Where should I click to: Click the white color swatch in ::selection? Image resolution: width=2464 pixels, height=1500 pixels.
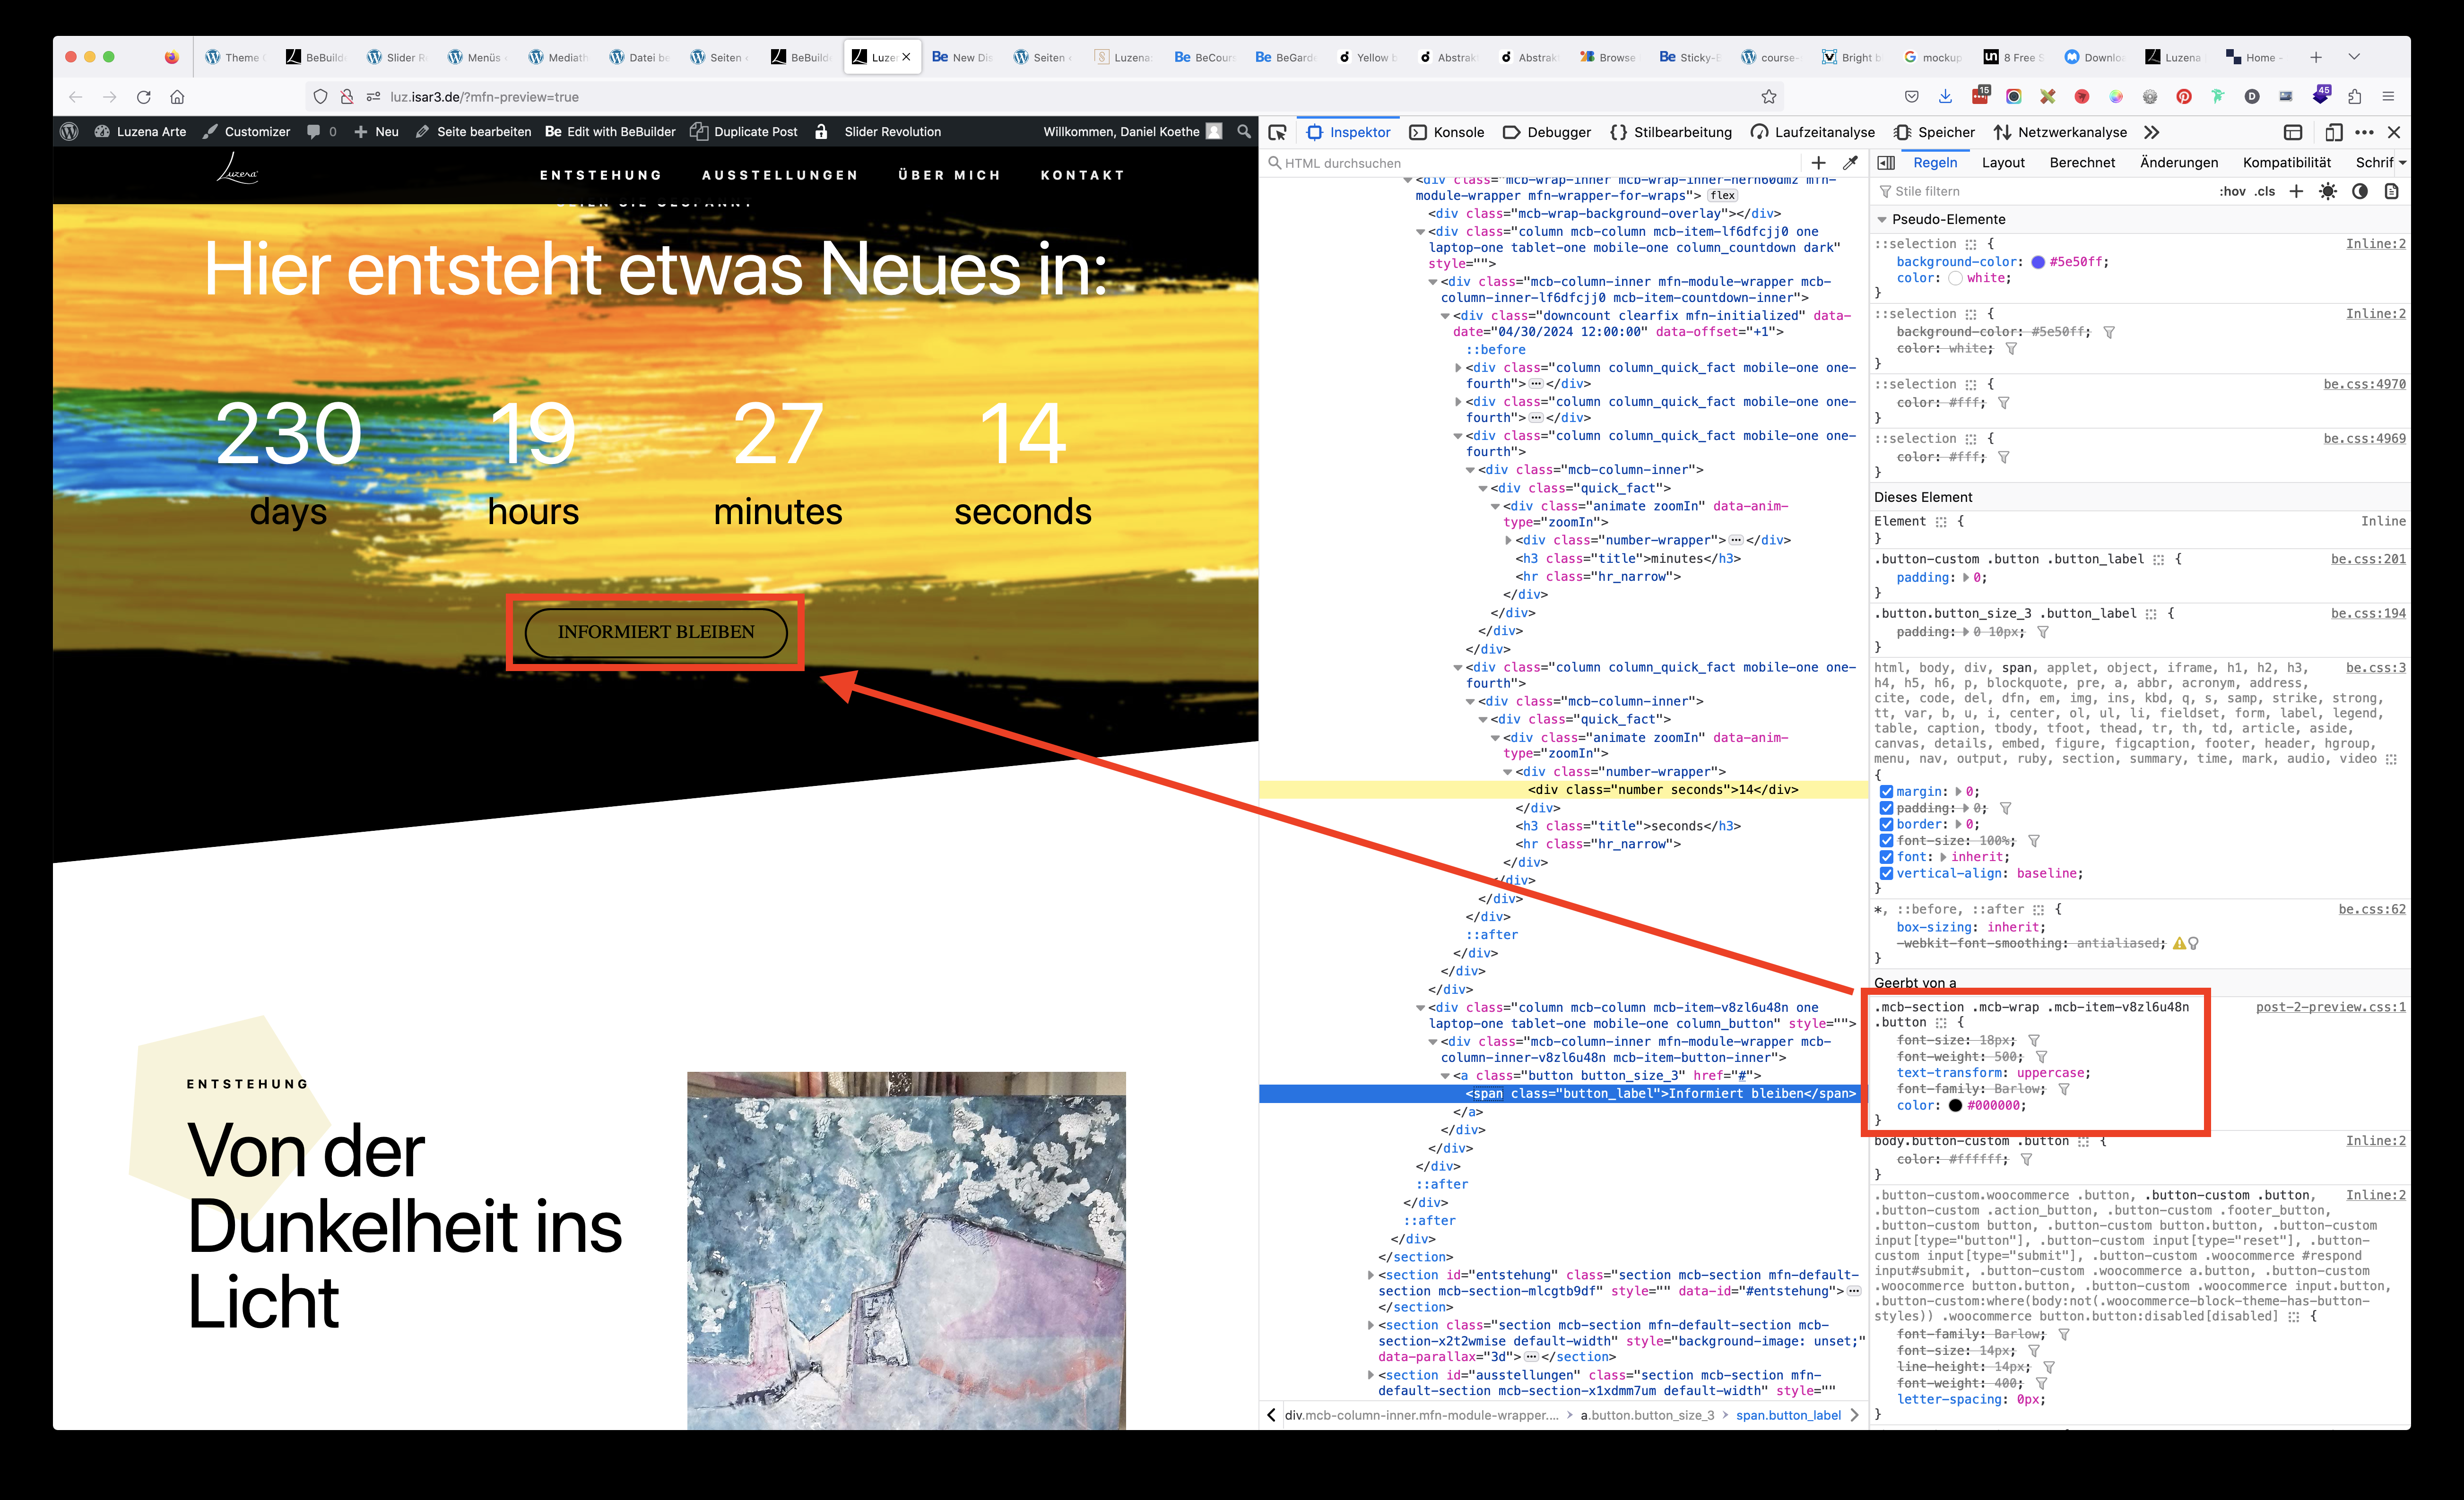1956,279
